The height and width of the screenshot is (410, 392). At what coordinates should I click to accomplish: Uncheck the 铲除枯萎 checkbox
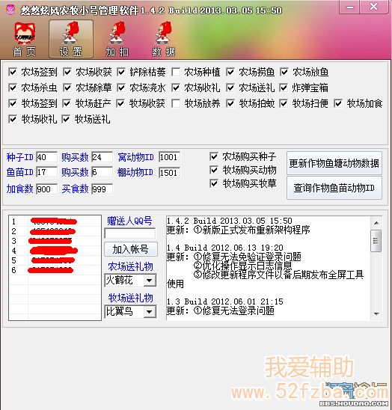coord(121,72)
